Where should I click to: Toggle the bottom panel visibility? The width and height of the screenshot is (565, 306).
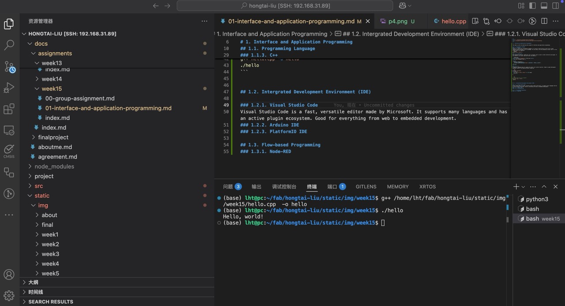(544, 6)
